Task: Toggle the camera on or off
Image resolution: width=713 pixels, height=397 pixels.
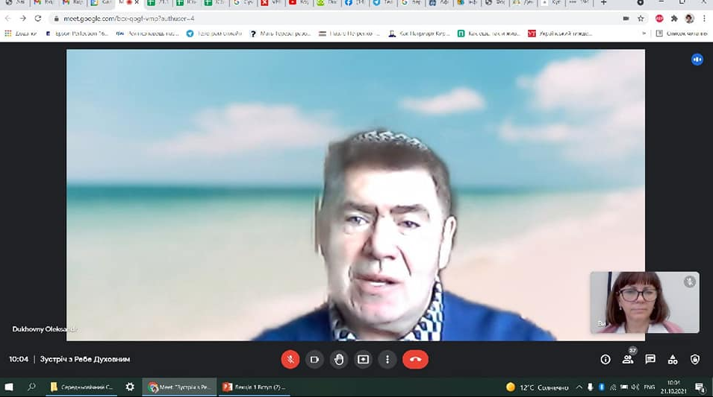Action: pos(314,359)
